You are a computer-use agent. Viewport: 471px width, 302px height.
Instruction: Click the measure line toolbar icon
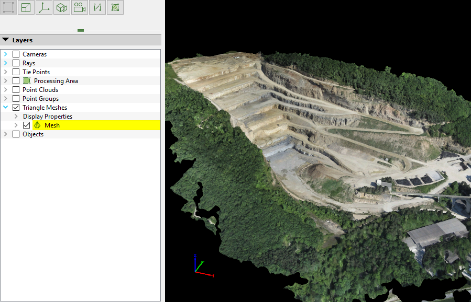click(x=97, y=7)
